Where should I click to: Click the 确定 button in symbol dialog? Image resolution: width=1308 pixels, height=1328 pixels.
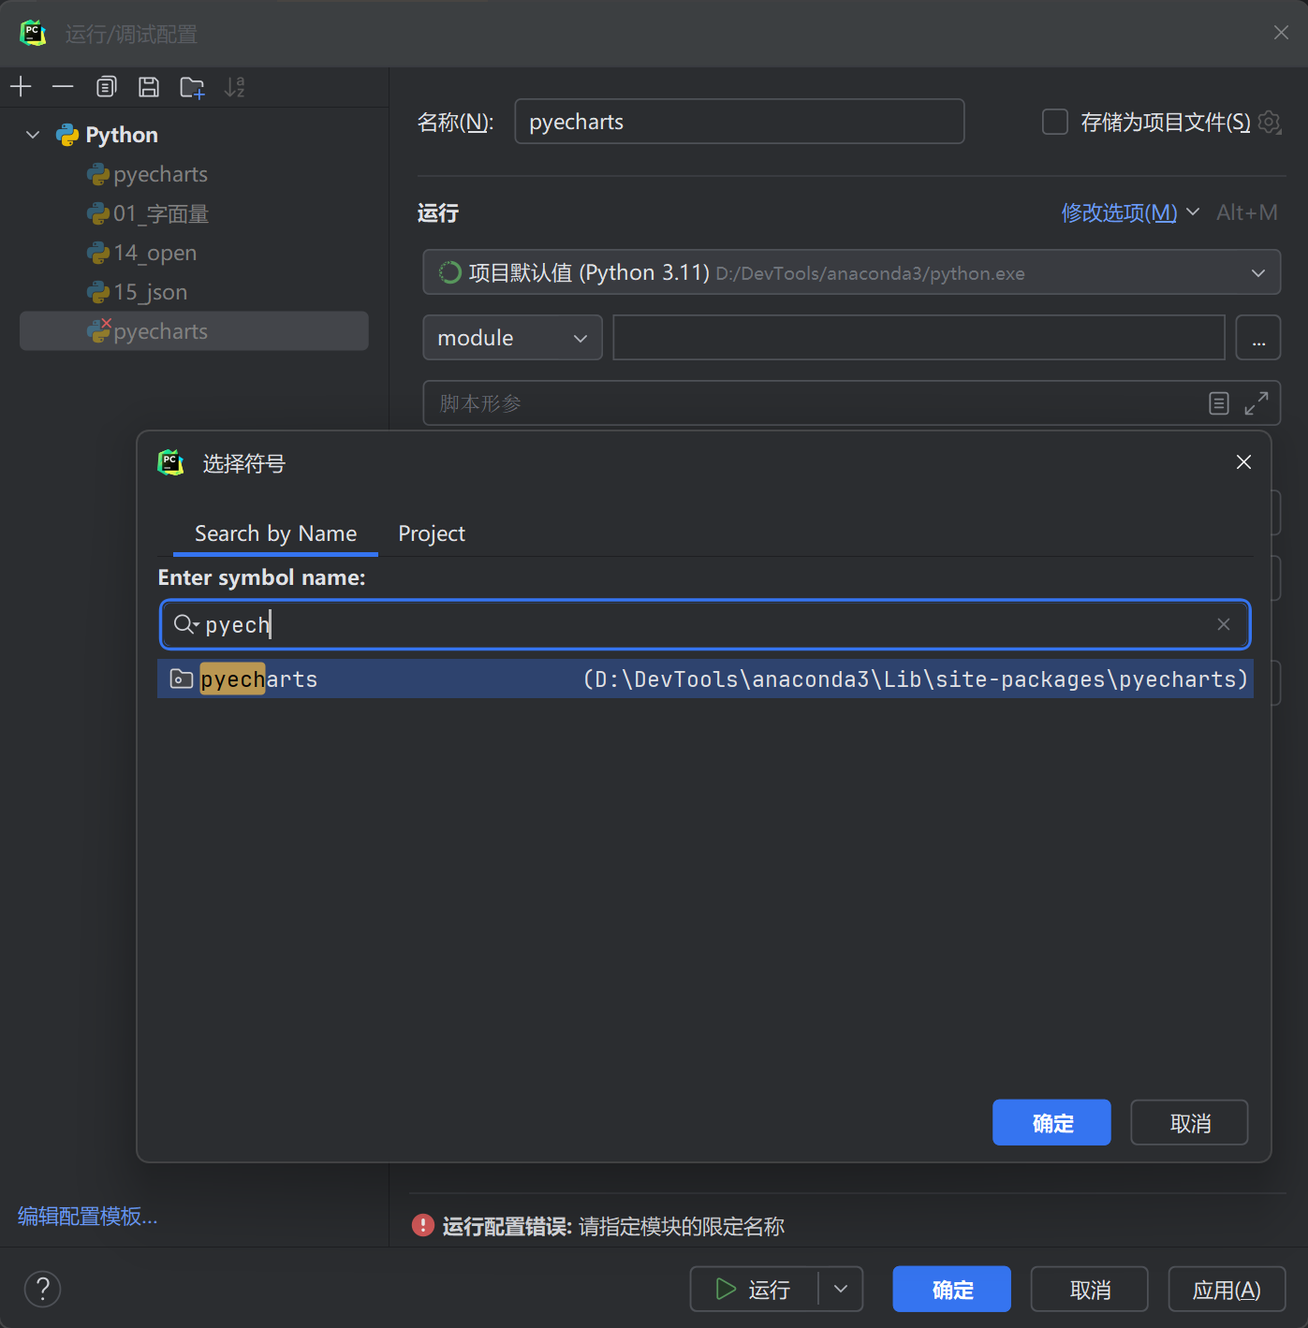[1051, 1122]
